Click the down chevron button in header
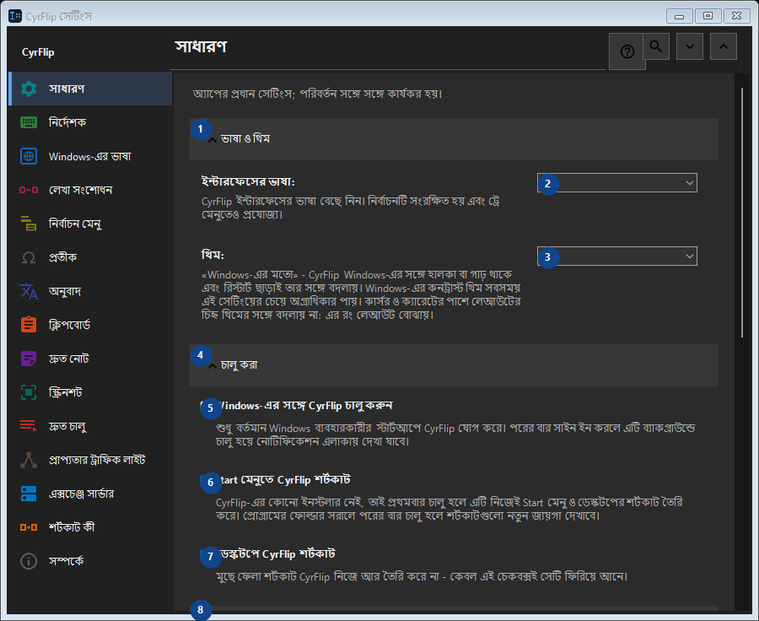 (690, 46)
